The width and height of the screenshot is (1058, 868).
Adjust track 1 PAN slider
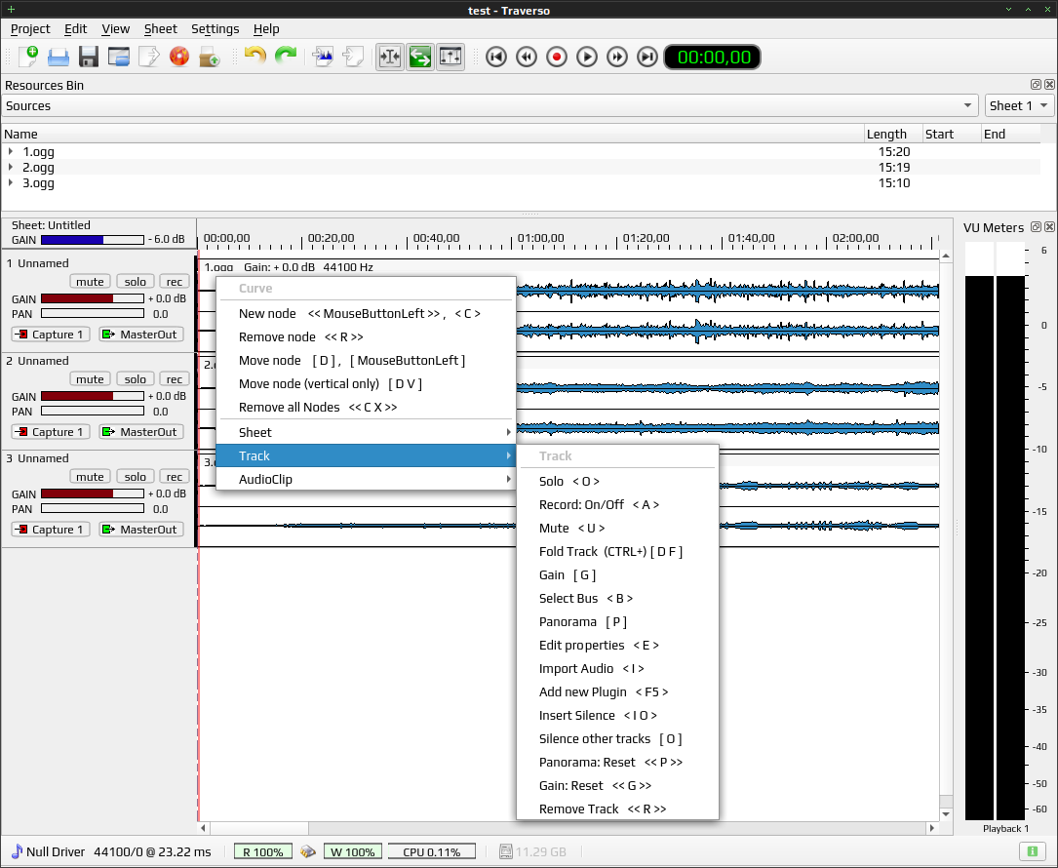[x=93, y=314]
